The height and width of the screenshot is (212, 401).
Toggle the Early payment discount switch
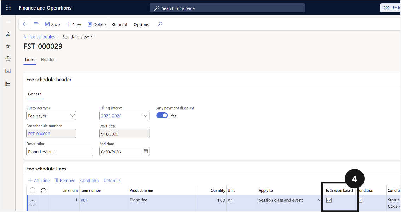(x=162, y=116)
